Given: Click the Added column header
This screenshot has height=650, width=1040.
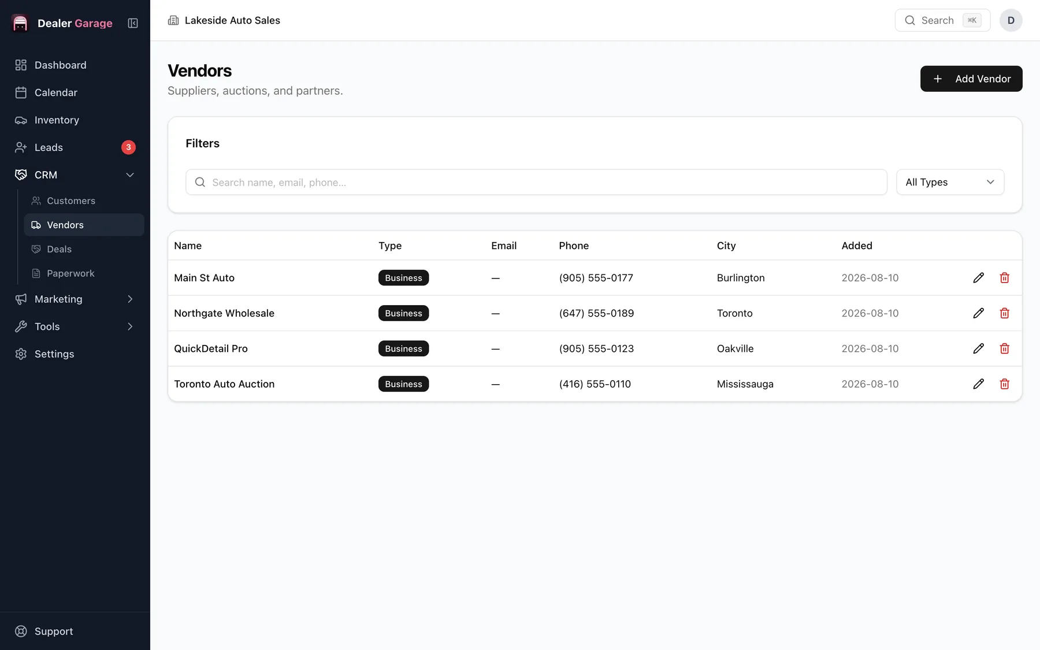Looking at the screenshot, I should (857, 246).
